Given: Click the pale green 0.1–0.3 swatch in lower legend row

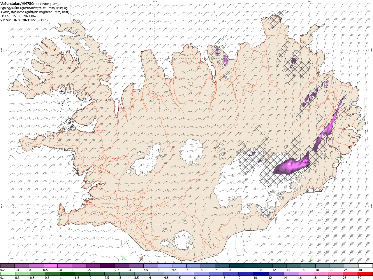Looking at the screenshot, I should coord(8,274).
